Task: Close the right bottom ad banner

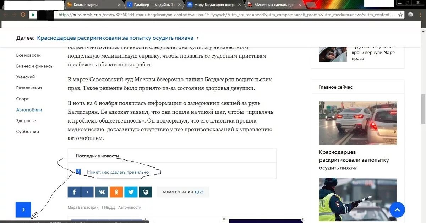Action: pyautogui.click(x=303, y=219)
